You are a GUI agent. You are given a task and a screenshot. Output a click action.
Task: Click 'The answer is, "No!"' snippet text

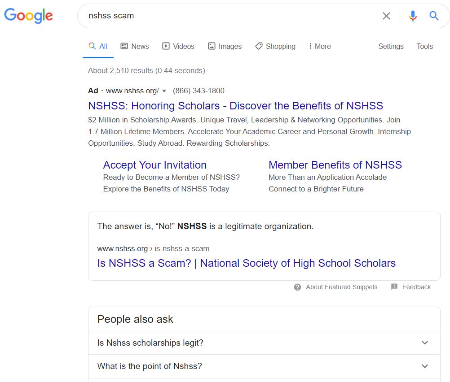pos(206,226)
